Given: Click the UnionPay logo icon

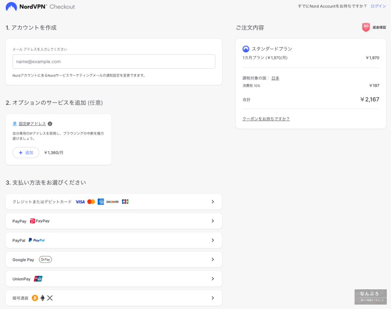Looking at the screenshot, I should point(38,279).
